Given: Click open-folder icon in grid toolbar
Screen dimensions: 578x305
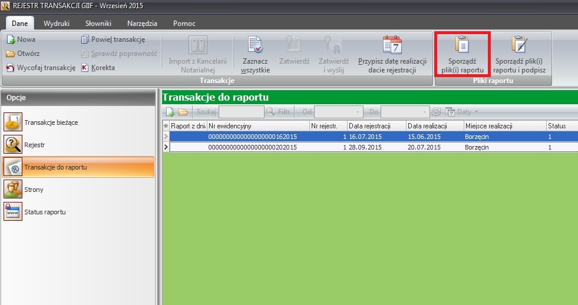Looking at the screenshot, I should click(x=183, y=112).
